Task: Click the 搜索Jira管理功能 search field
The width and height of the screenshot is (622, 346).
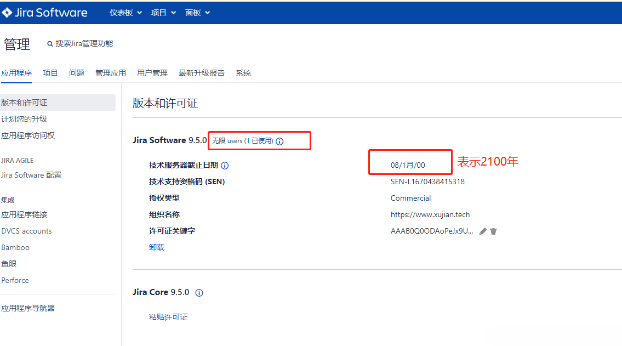Action: pos(84,44)
